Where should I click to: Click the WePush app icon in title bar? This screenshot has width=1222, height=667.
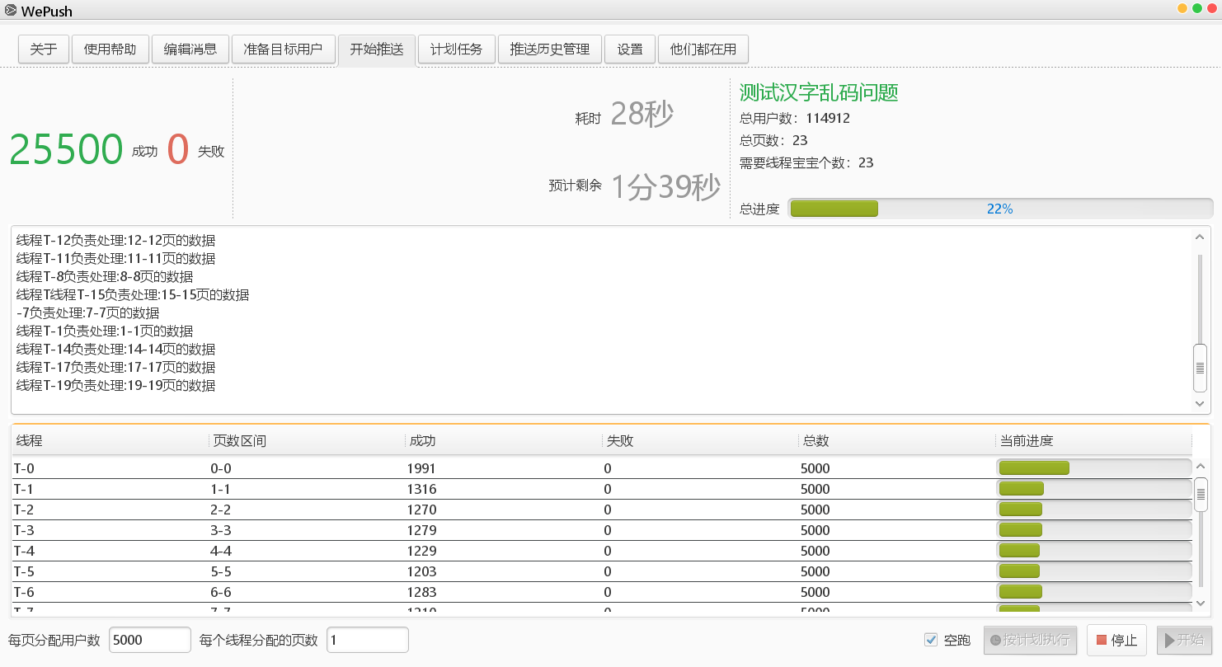11,9
